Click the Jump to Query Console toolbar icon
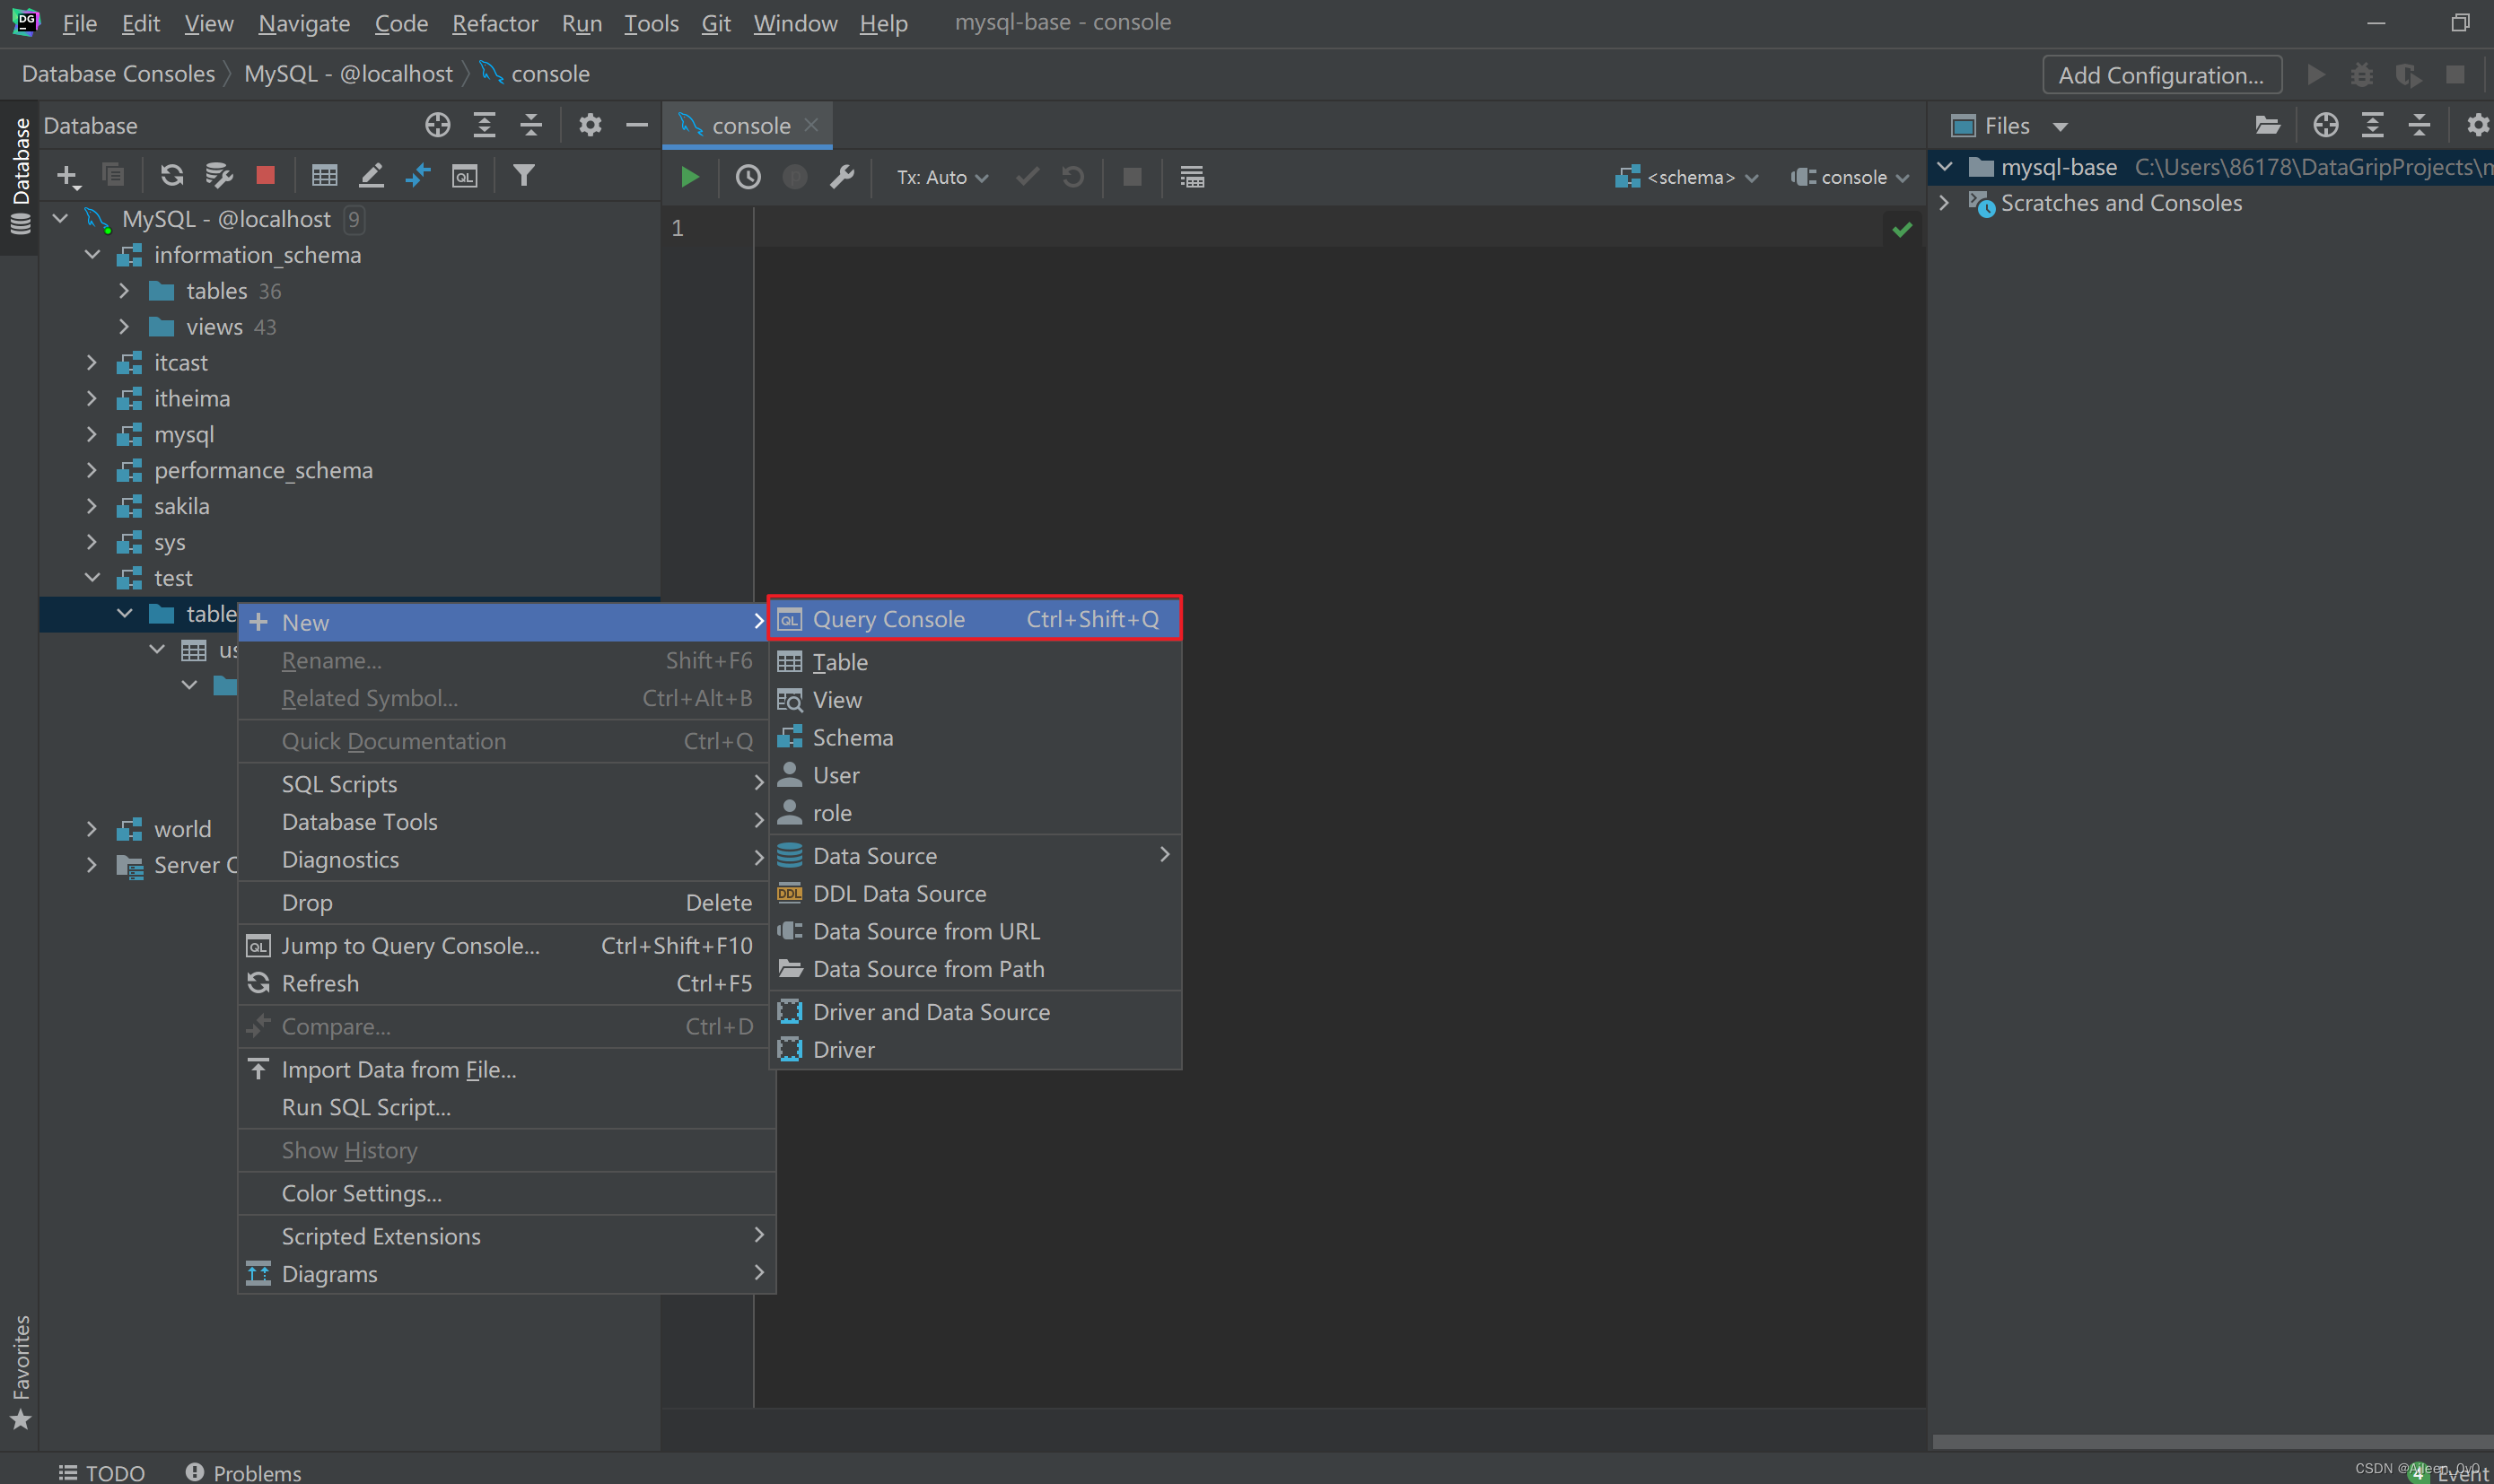This screenshot has width=2494, height=1484. click(465, 176)
